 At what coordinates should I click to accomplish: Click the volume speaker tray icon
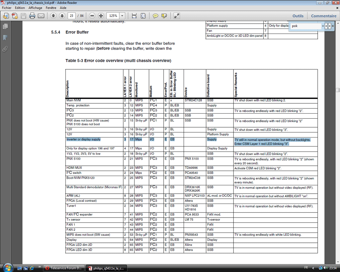(325, 268)
